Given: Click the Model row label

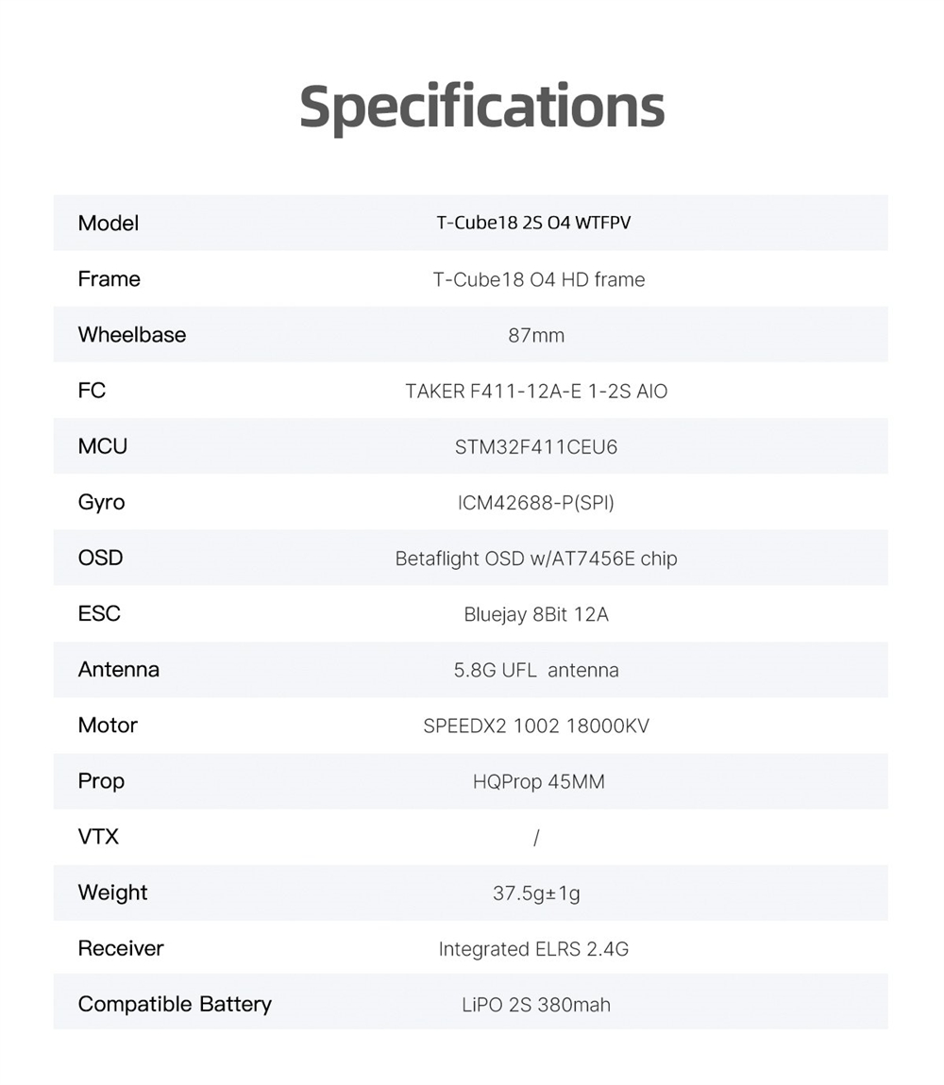Looking at the screenshot, I should click(109, 224).
